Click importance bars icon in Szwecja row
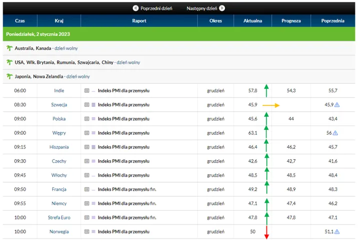The height and width of the screenshot is (242, 358). click(x=94, y=105)
